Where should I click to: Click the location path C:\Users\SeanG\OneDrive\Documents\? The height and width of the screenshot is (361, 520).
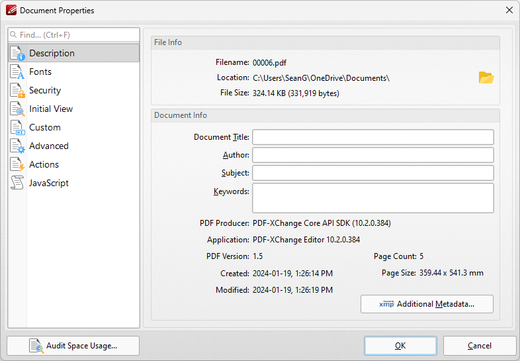(321, 78)
